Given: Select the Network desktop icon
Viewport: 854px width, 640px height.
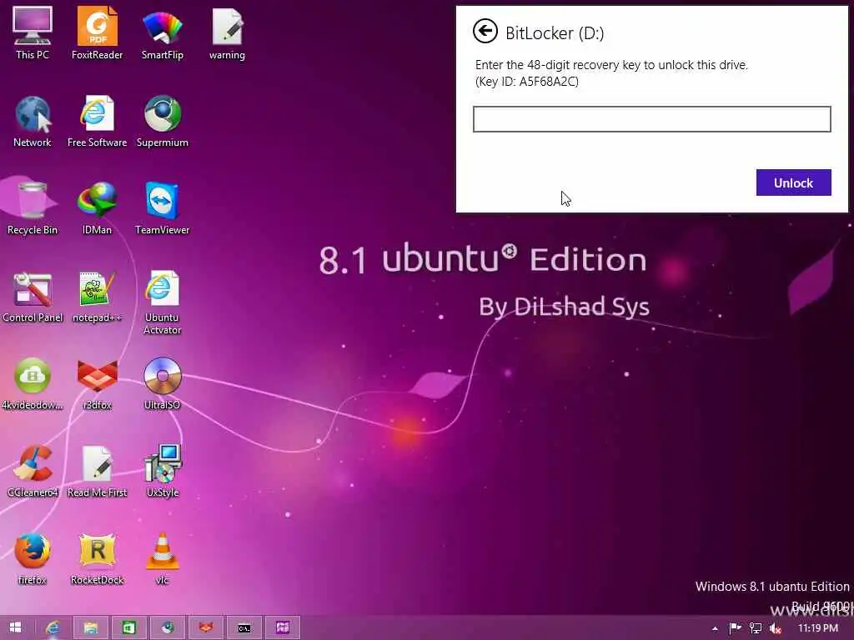Looking at the screenshot, I should pos(33,121).
